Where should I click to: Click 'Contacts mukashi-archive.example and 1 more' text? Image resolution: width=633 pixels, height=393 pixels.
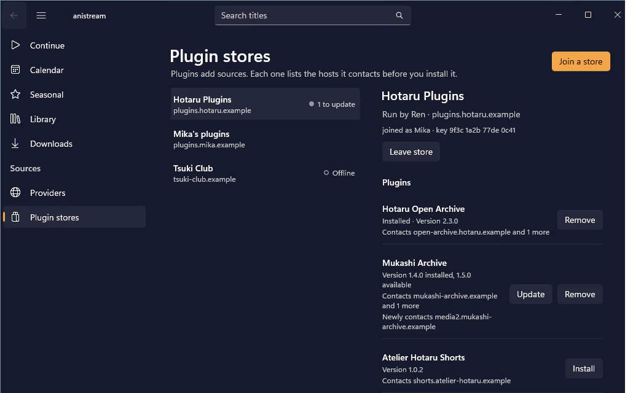[x=439, y=301]
